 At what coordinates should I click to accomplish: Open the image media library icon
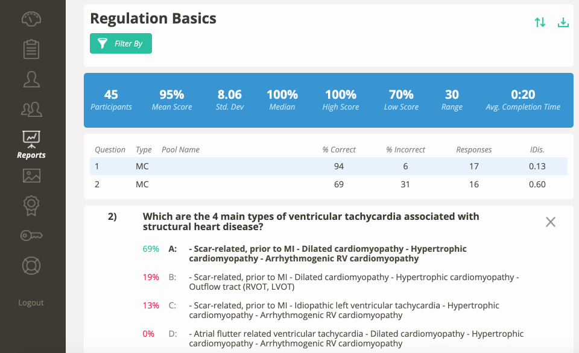31,175
